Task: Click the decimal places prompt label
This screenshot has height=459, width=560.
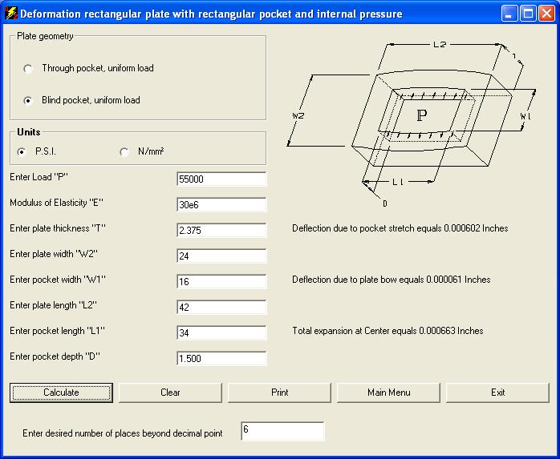Action: (x=123, y=433)
